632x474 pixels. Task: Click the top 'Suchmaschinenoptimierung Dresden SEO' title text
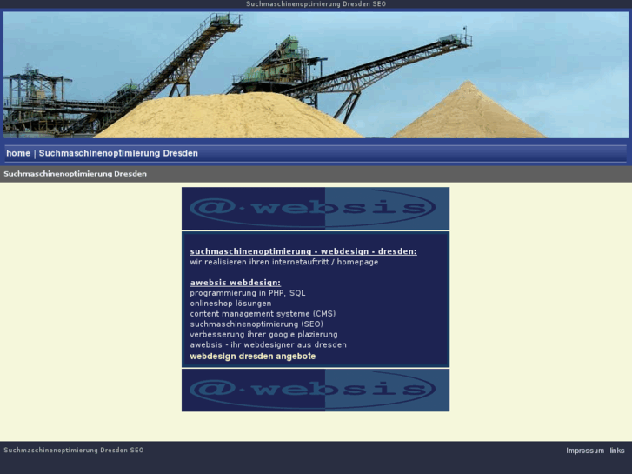[316, 4]
